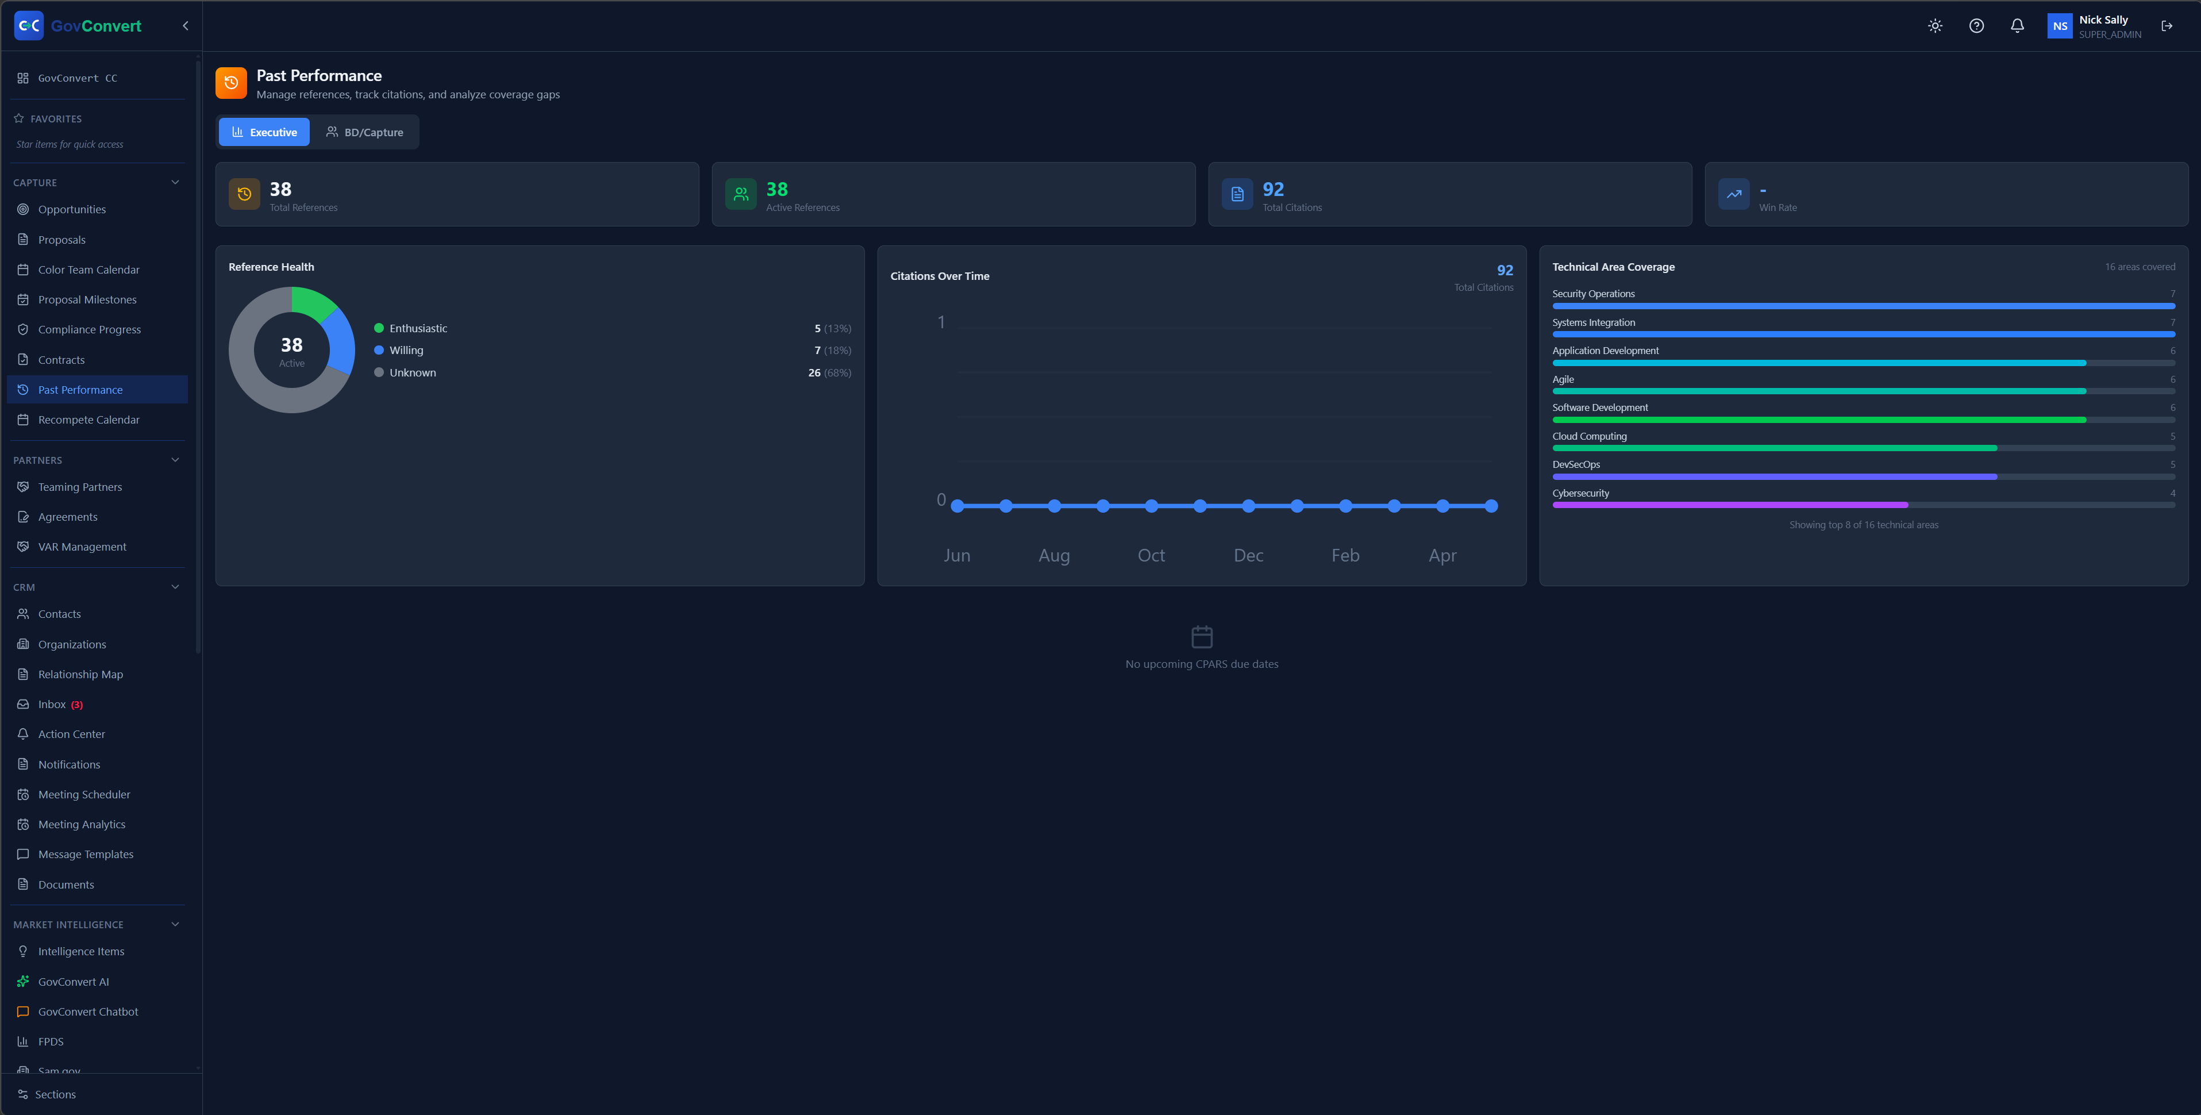Click the Willing legend entry

point(612,351)
